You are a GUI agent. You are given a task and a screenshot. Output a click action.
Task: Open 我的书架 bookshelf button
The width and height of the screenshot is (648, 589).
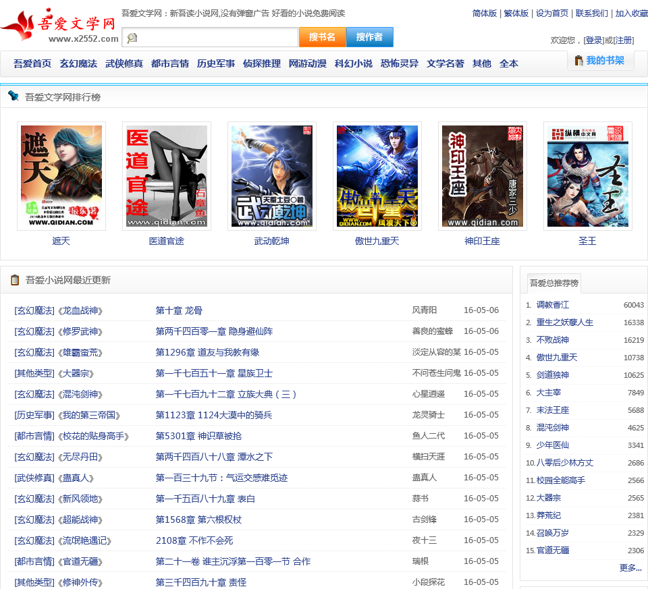tap(600, 61)
